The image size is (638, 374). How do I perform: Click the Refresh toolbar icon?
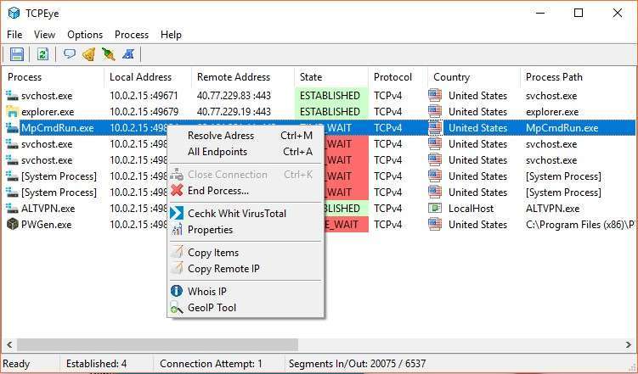click(42, 54)
